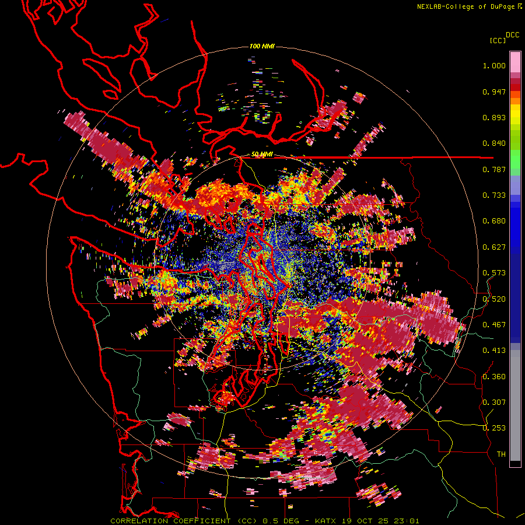Click the 0.947 scale value

(x=494, y=92)
